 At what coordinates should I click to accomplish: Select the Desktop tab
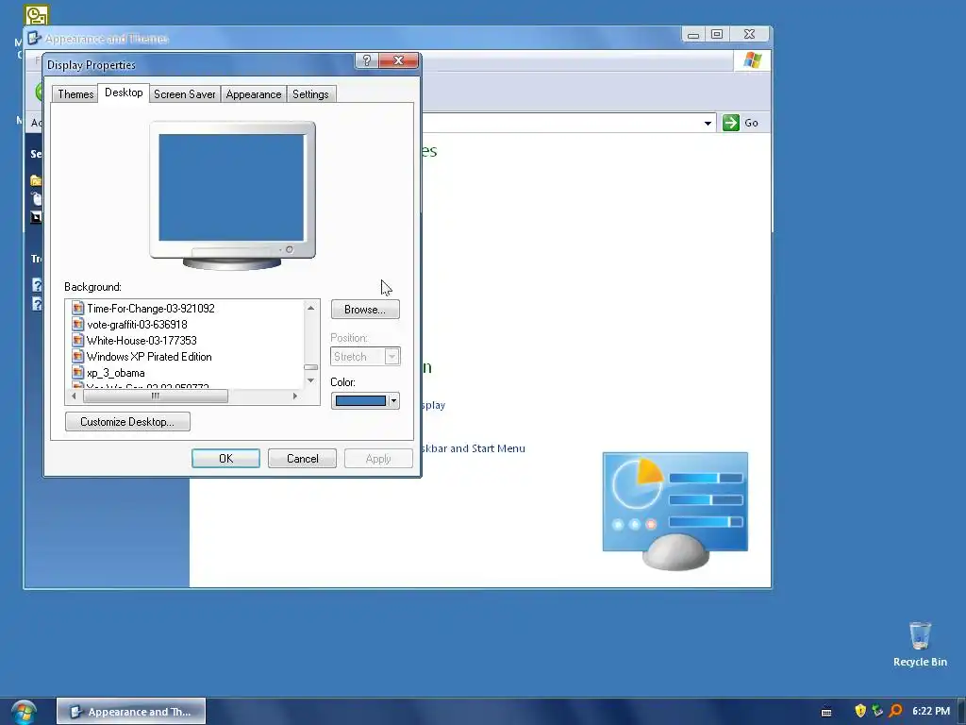click(124, 93)
